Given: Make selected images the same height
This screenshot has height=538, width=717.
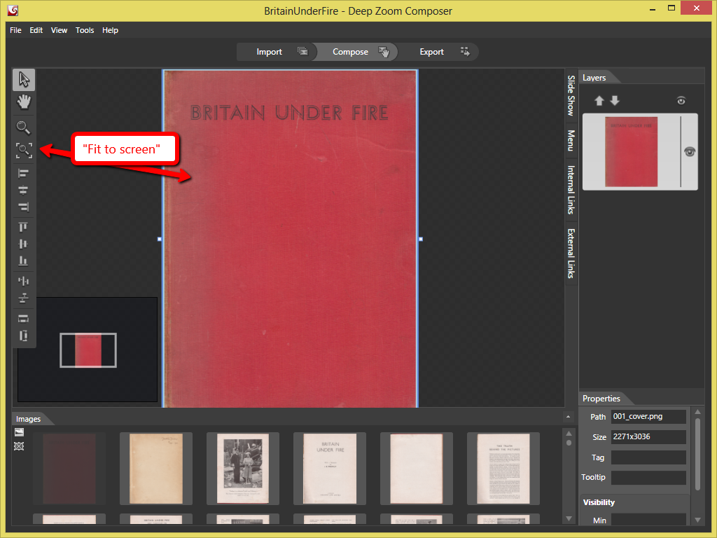Looking at the screenshot, I should click(x=23, y=336).
